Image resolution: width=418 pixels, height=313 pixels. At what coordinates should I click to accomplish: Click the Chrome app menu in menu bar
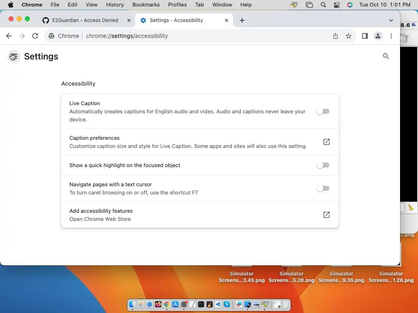click(x=32, y=5)
